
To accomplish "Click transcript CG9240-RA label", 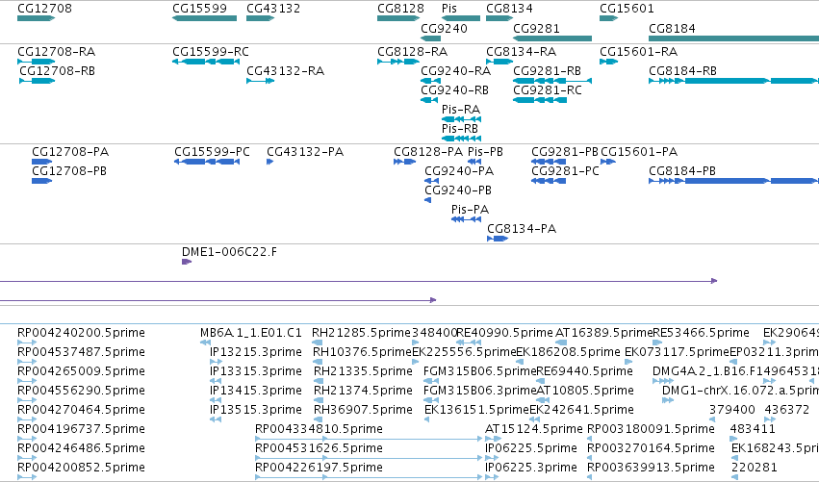I will pyautogui.click(x=456, y=71).
